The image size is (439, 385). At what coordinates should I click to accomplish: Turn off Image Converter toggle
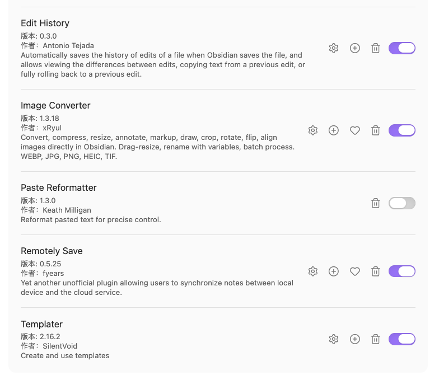click(402, 130)
